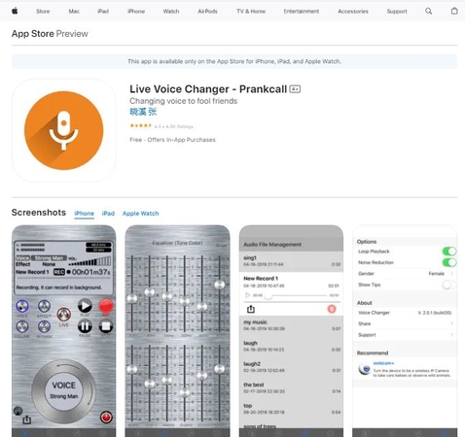Viewport: 465px width, 437px height.
Task: Select the iPhone screenshots tab
Action: click(x=84, y=214)
